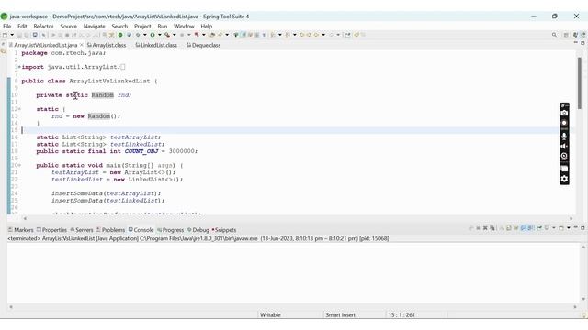This screenshot has height=330, width=588.
Task: Open the New file dropdown arrow
Action: pyautogui.click(x=12, y=35)
